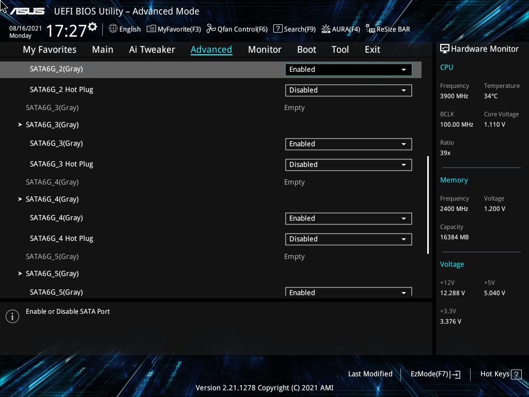The height and width of the screenshot is (397, 529).
Task: Switch to the Tool tab
Action: [340, 50]
